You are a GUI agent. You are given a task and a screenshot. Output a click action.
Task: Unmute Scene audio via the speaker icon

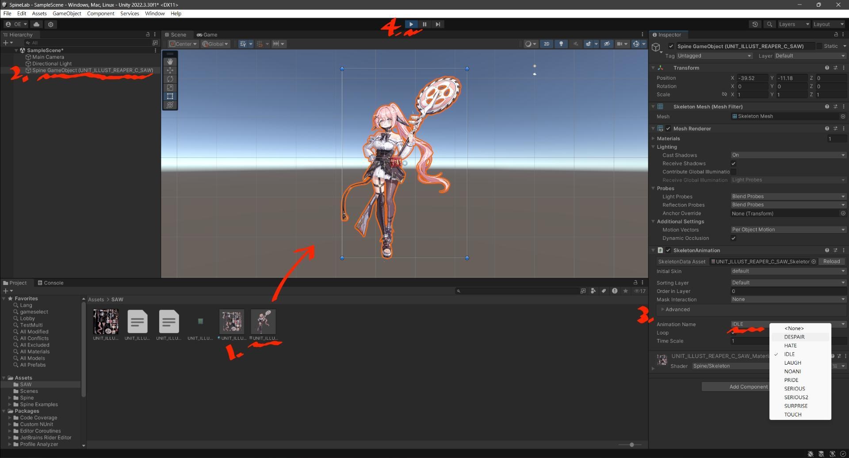pos(575,44)
